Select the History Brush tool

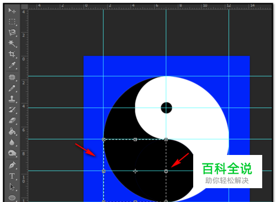click(12, 110)
